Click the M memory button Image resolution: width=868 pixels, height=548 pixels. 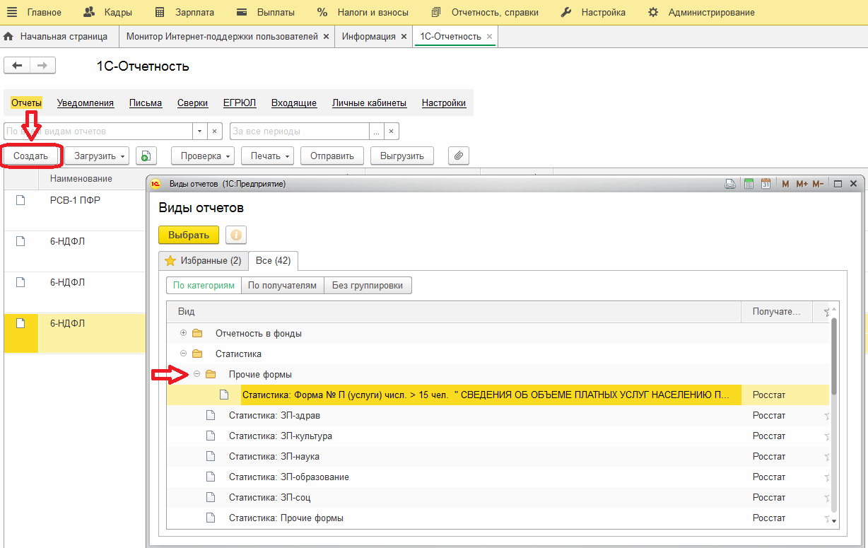click(x=785, y=184)
